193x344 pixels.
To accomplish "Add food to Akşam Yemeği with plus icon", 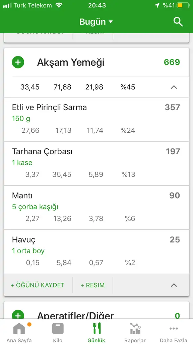I will pos(18,62).
